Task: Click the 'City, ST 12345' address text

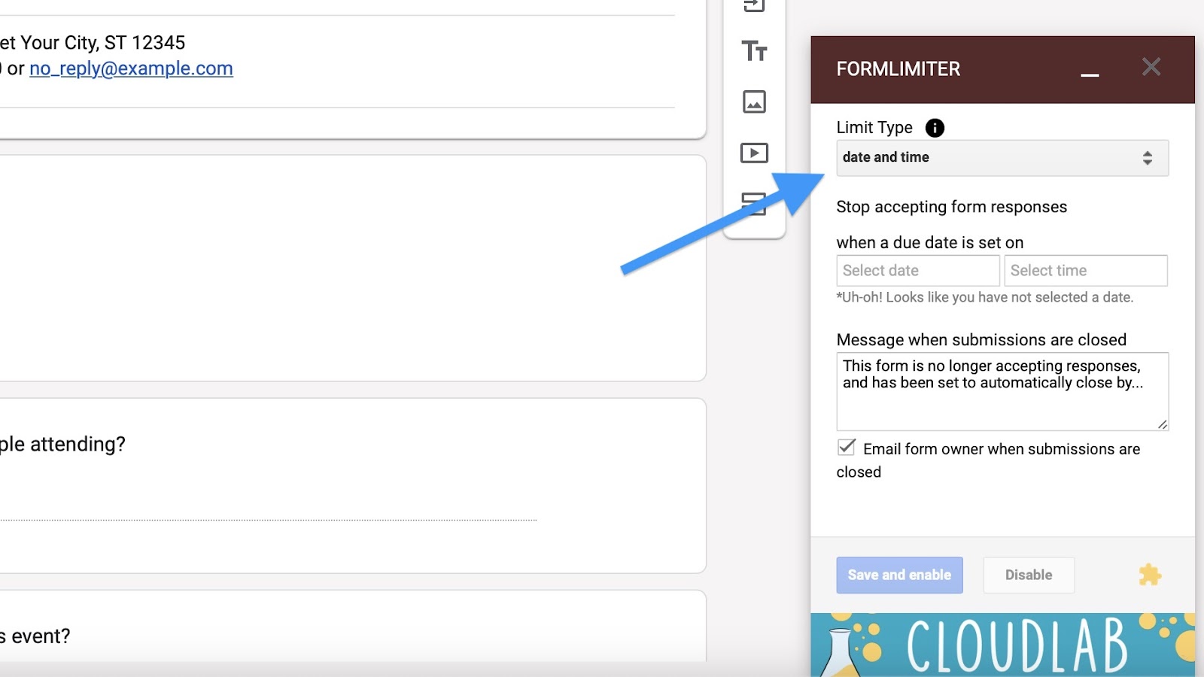Action: (x=125, y=43)
